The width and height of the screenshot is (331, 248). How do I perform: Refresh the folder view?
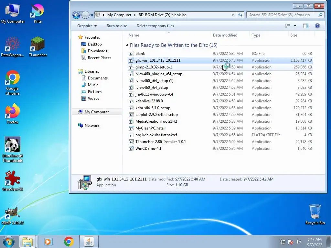point(240,15)
